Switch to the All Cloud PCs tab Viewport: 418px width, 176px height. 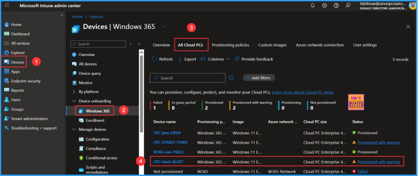coord(191,45)
